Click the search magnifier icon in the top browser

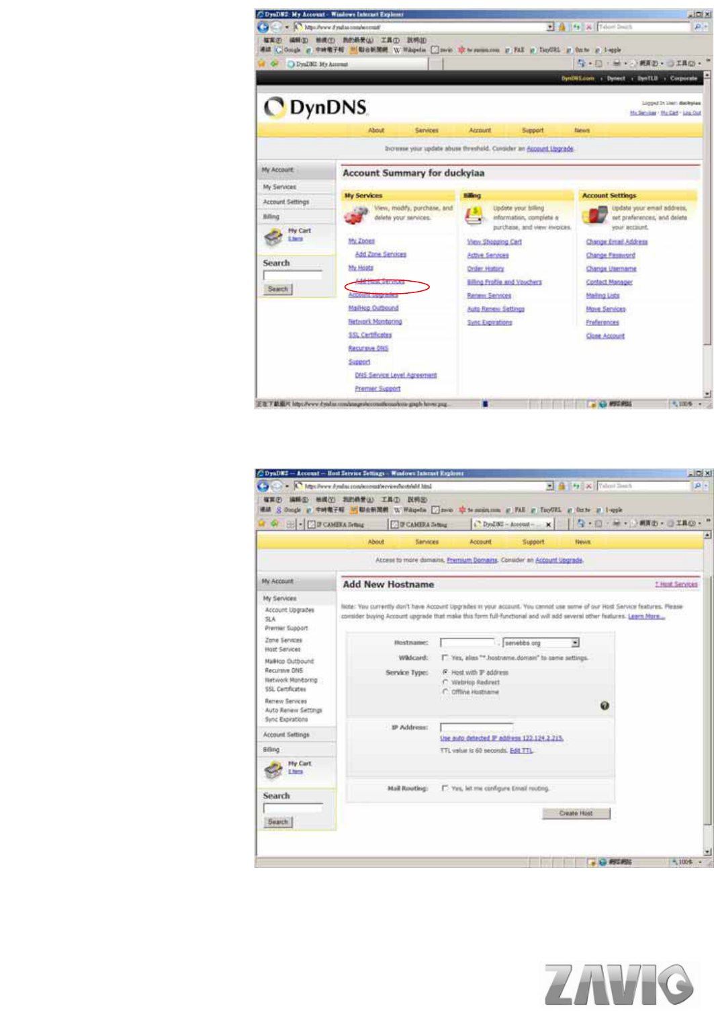tap(697, 27)
